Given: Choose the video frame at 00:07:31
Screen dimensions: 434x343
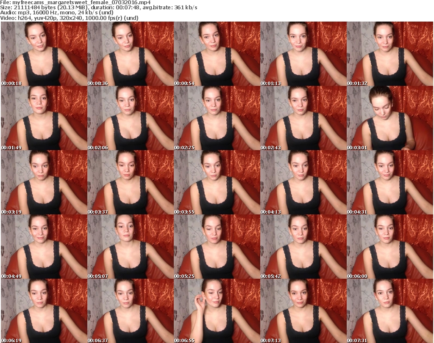Looking at the screenshot, I should coord(390,311).
